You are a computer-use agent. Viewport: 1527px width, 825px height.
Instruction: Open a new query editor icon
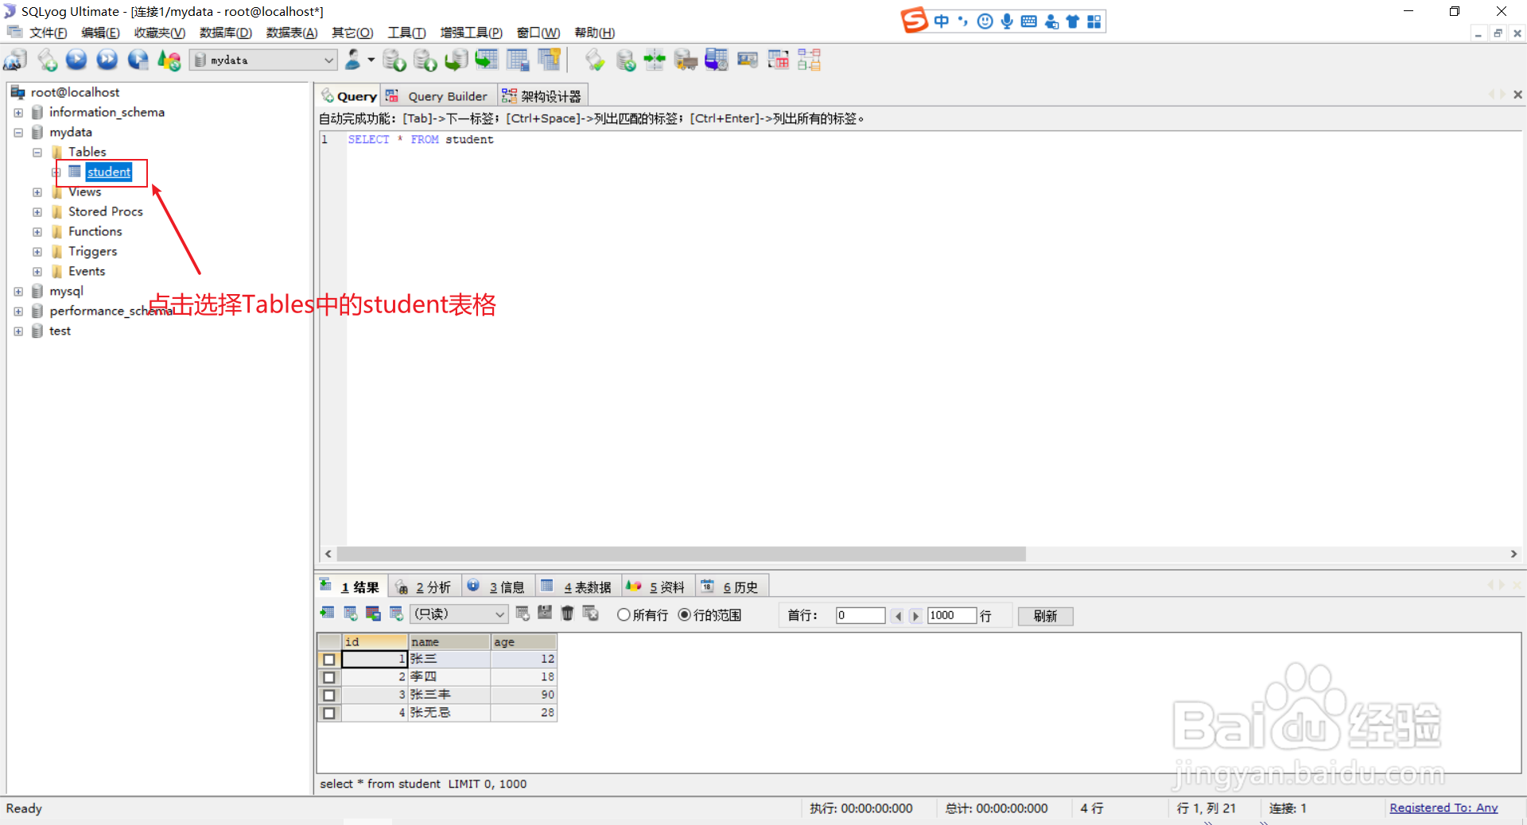[47, 60]
